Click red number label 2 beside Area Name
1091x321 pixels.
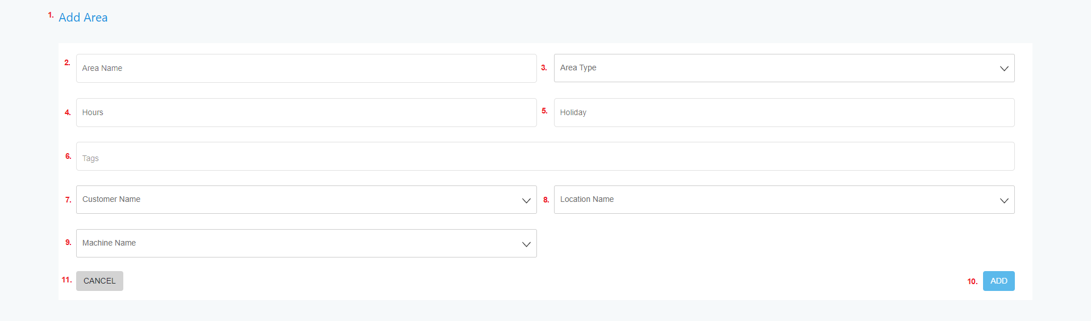(x=67, y=62)
